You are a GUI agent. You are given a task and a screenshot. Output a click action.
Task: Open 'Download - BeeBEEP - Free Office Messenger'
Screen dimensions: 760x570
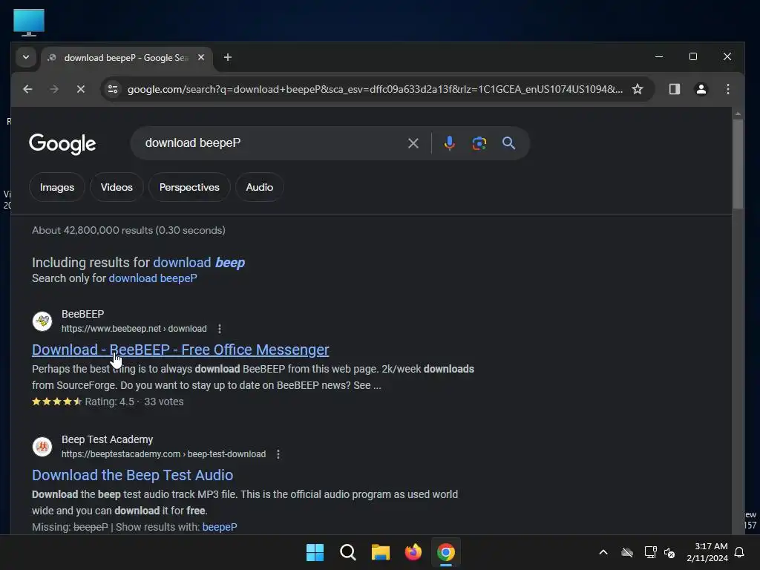[180, 350]
